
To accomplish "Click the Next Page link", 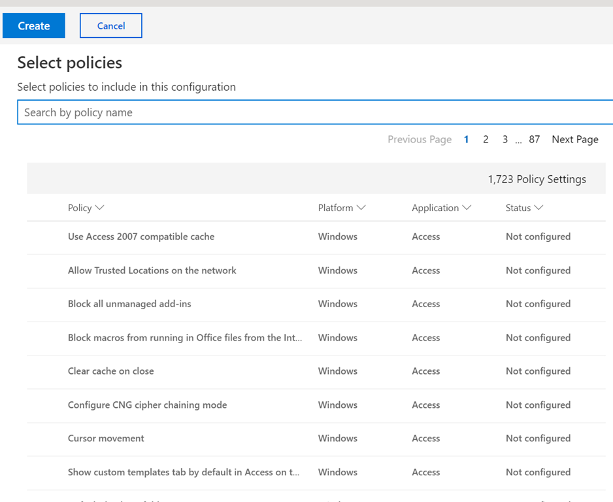I will (x=574, y=139).
